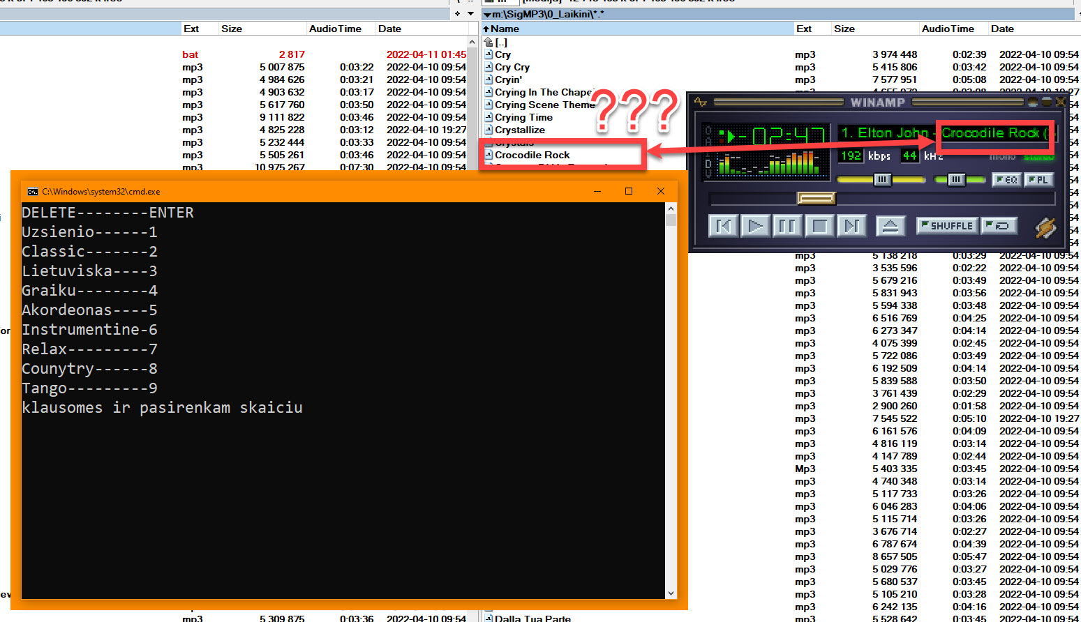Click the Winamp lightning bolt logo icon
Screen dimensions: 1081x622
1045,227
